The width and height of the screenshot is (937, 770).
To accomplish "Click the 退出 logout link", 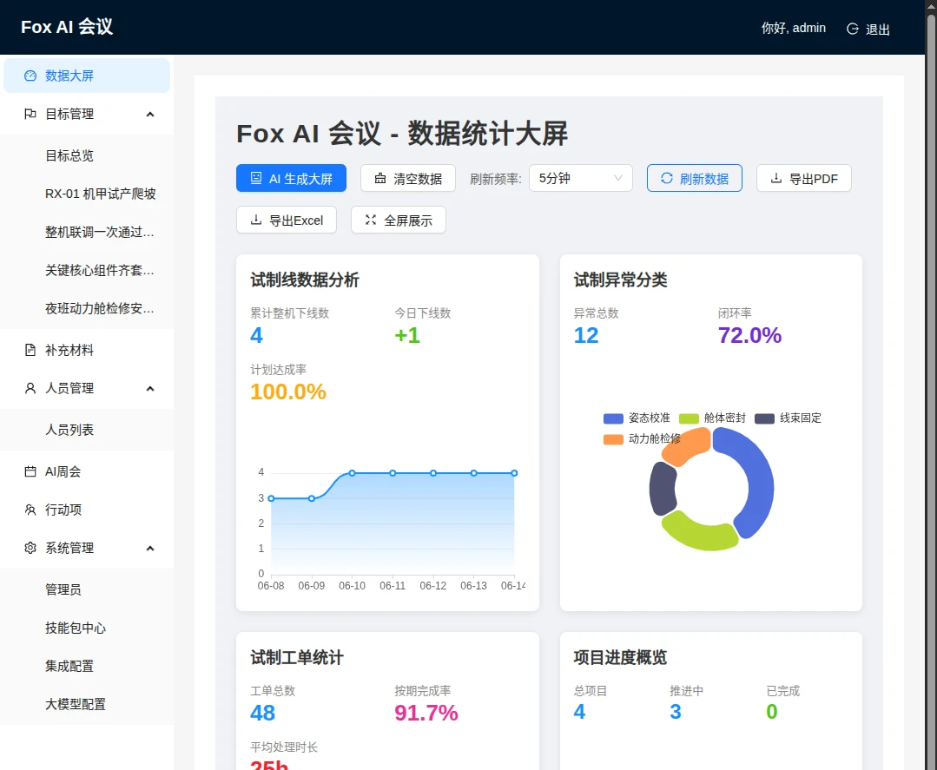I will pos(868,29).
